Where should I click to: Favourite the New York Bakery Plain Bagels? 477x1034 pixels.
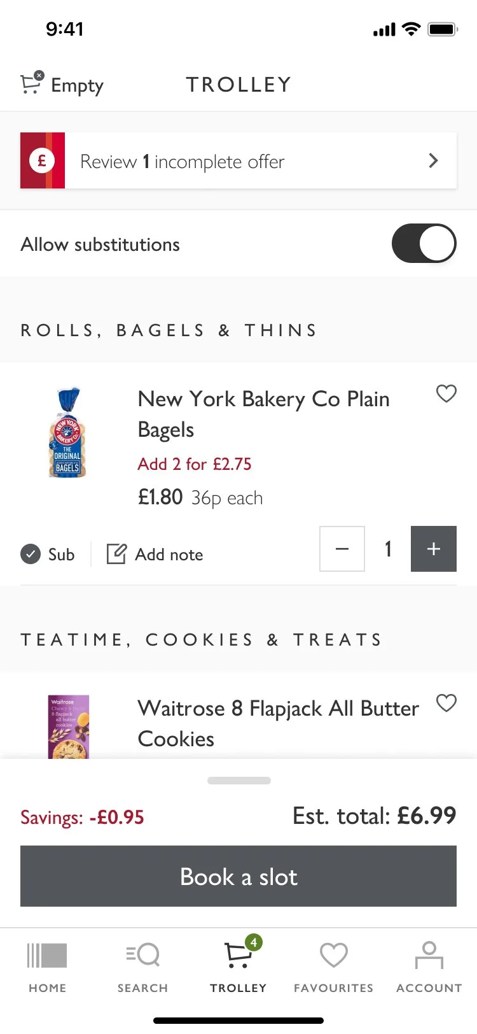pyautogui.click(x=446, y=394)
